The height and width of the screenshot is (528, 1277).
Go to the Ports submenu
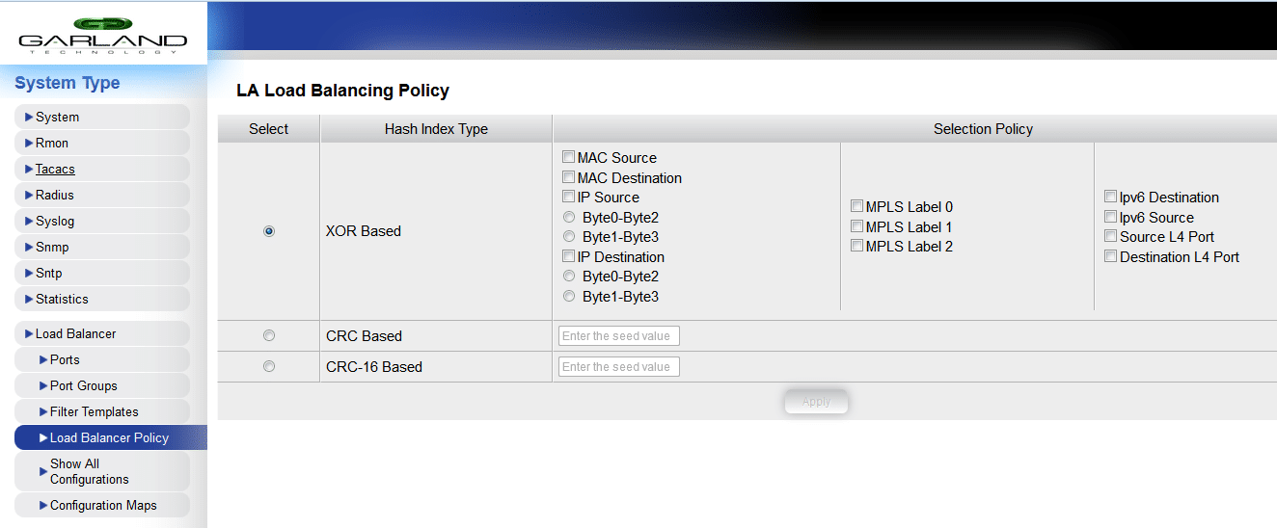point(101,359)
